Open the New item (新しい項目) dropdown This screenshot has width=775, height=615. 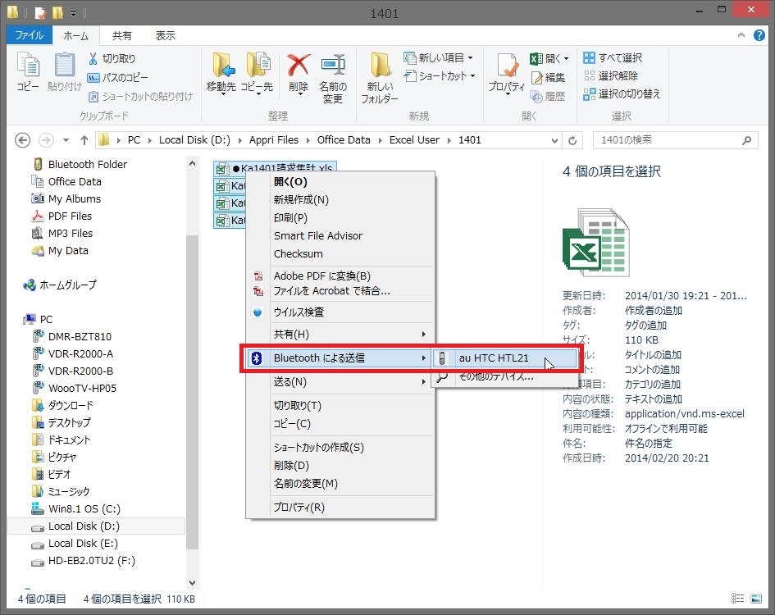[x=438, y=58]
